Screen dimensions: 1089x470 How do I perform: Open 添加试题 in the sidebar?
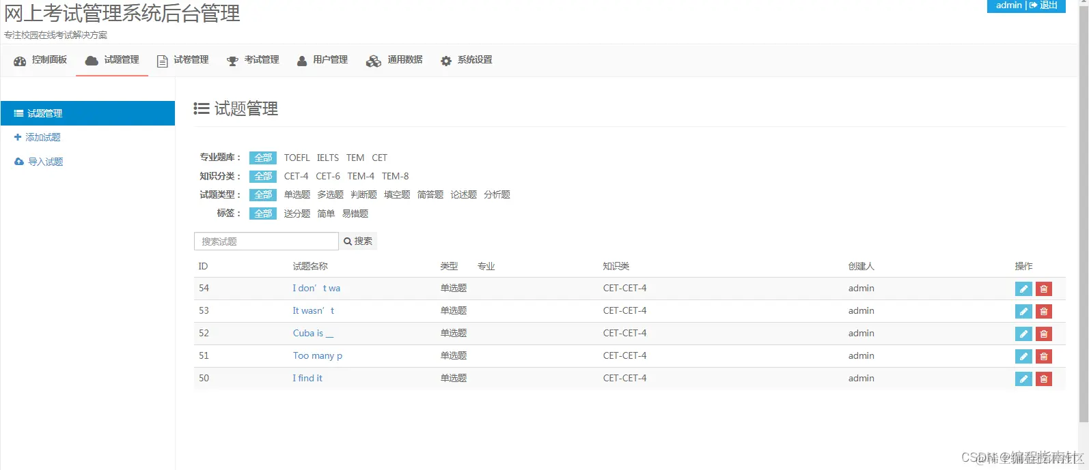point(38,137)
